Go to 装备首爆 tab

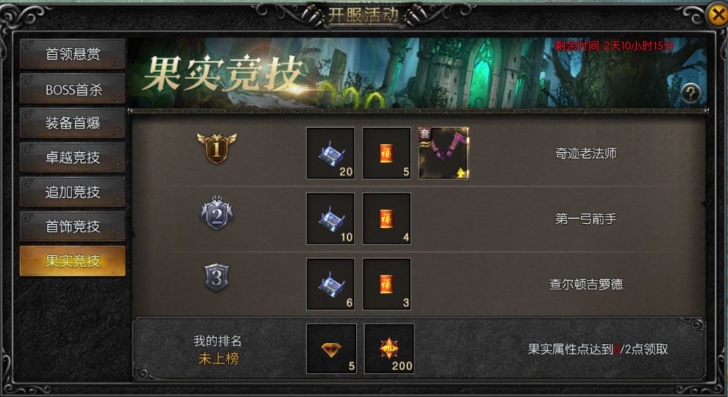(72, 122)
